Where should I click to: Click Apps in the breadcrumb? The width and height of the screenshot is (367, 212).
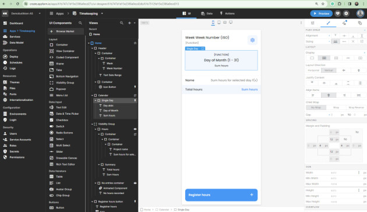tap(59, 13)
